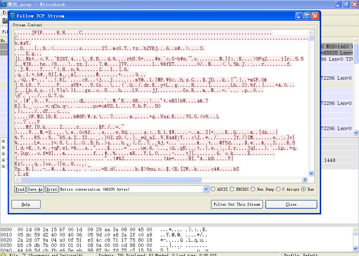
Task: Click the Close button in dialog
Action: [x=291, y=204]
